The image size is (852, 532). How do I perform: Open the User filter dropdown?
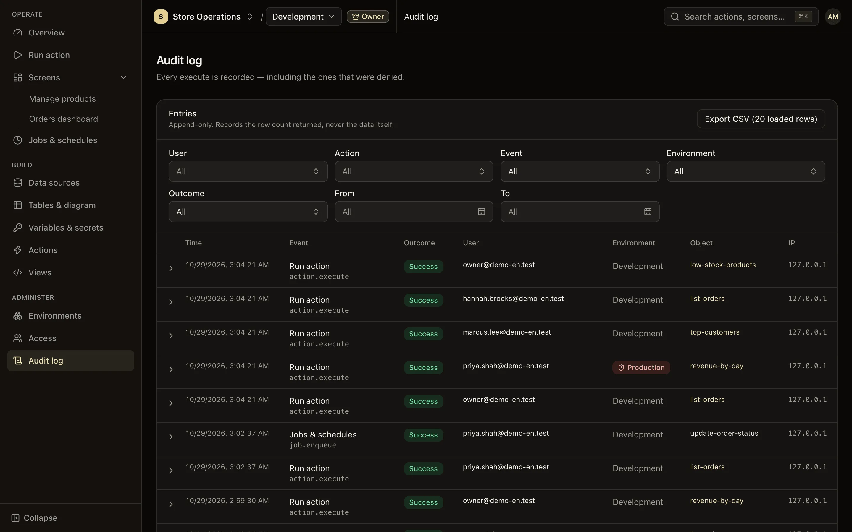tap(248, 171)
